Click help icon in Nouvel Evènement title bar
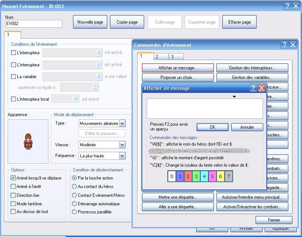 click(288, 6)
